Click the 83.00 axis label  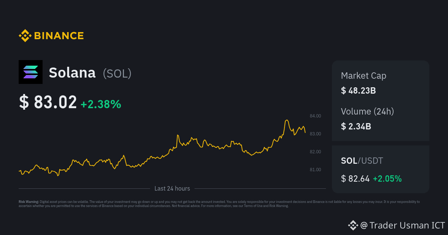315,134
